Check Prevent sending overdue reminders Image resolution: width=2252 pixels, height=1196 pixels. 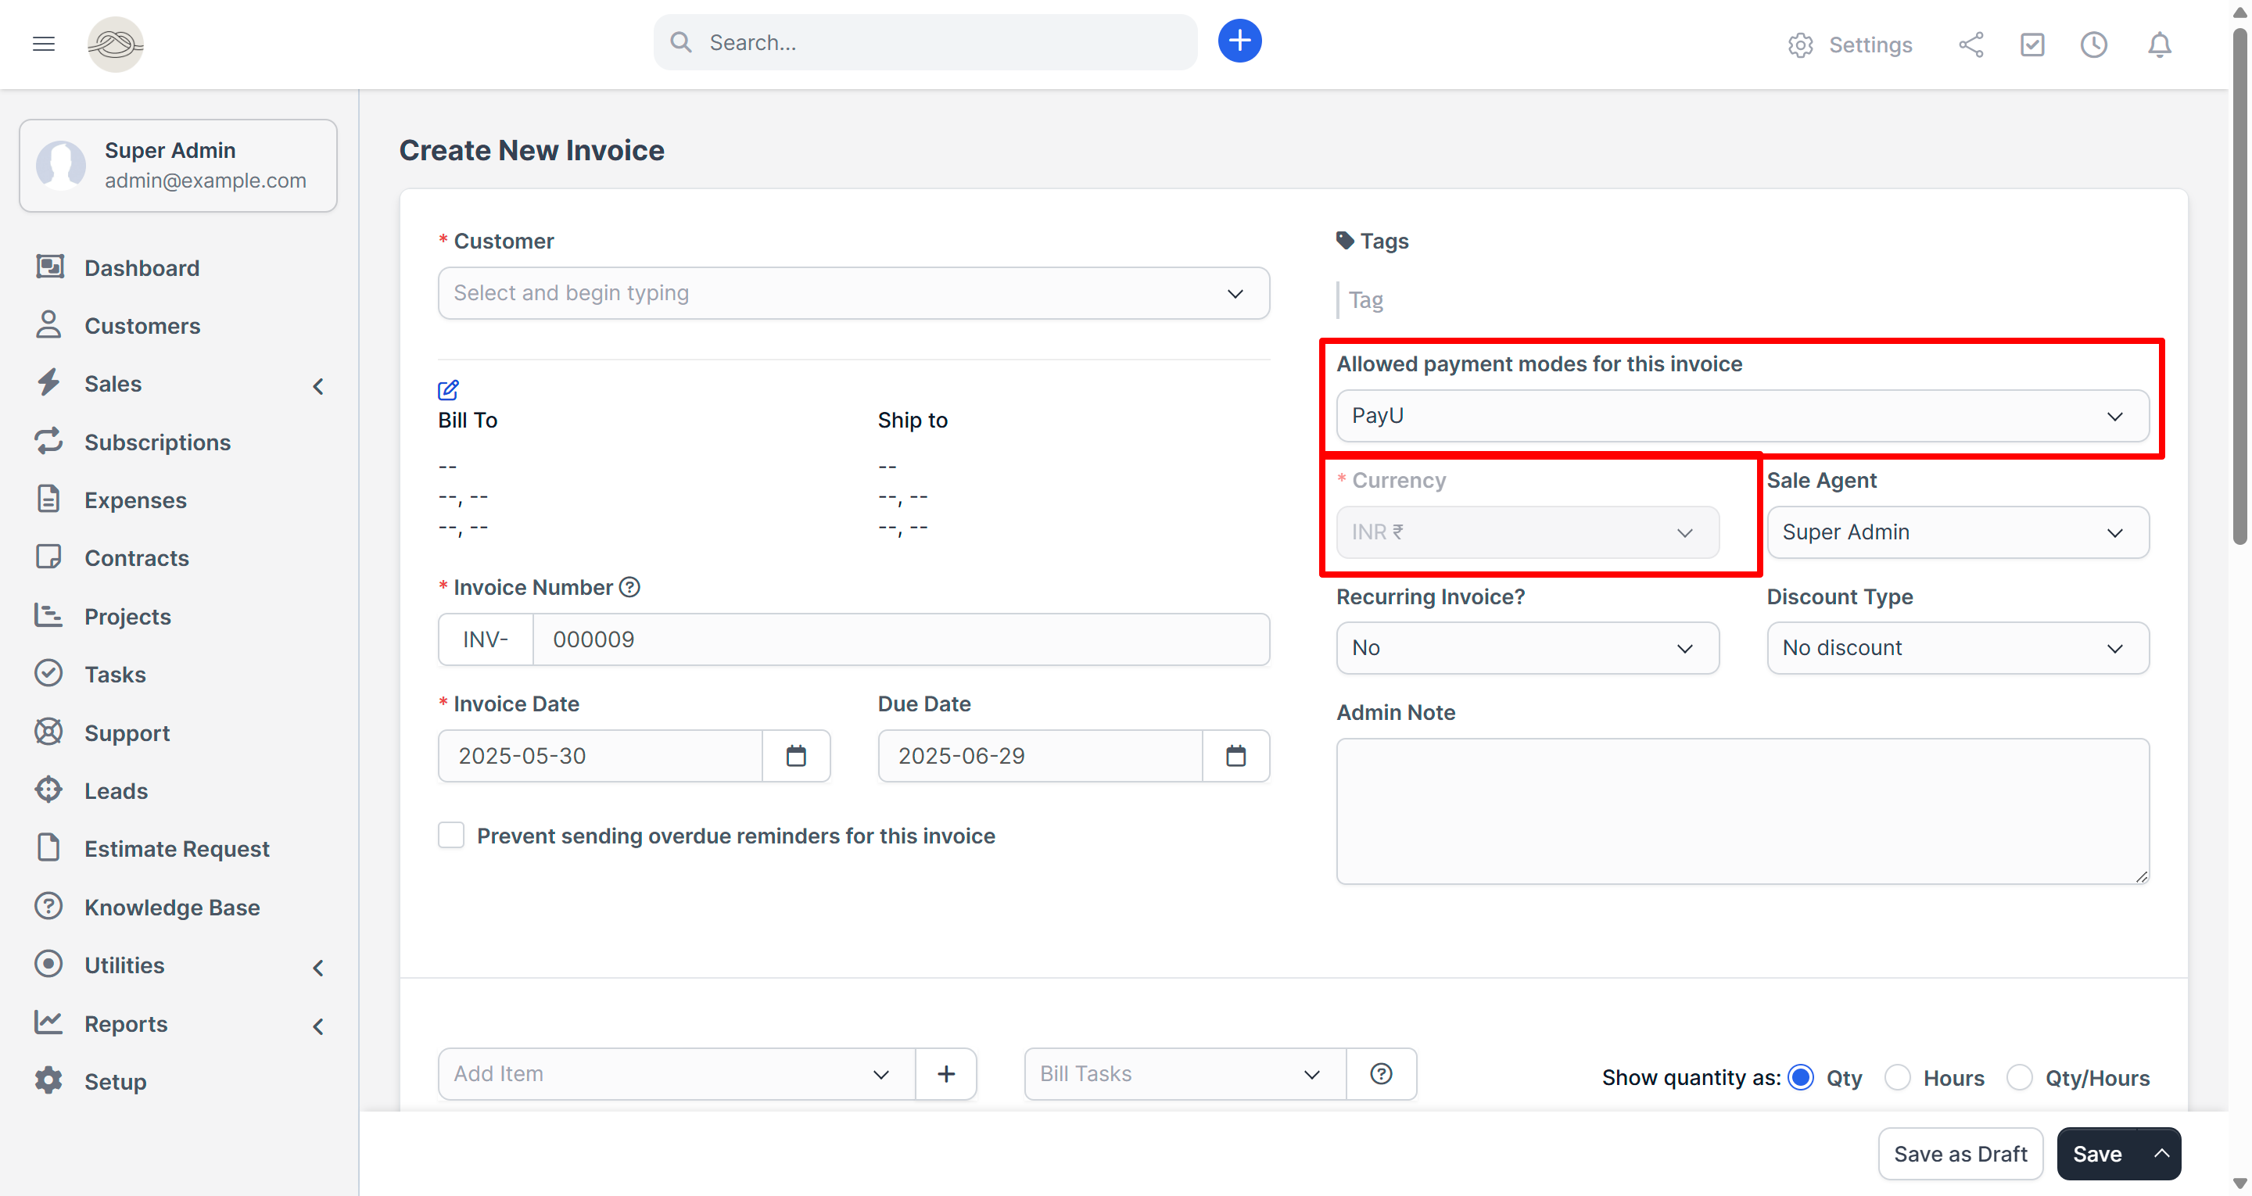click(451, 835)
